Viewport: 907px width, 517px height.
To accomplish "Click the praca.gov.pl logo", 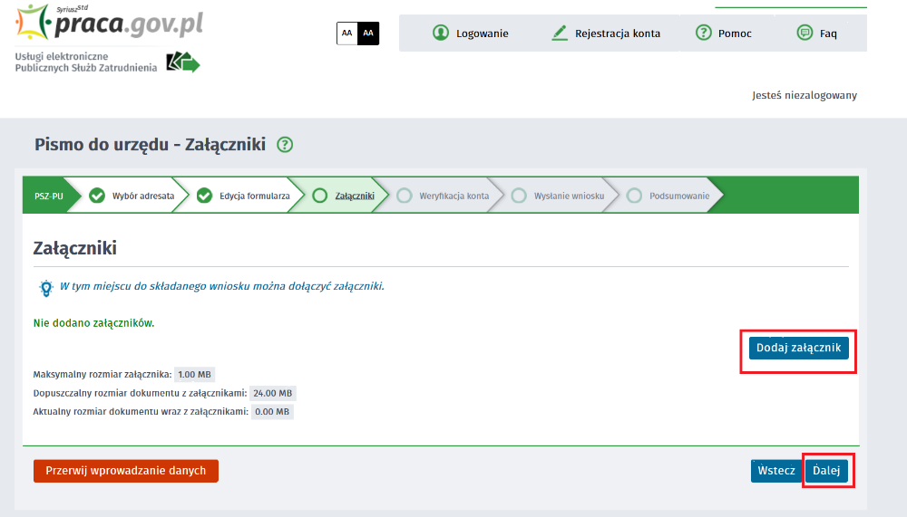I will [x=109, y=27].
